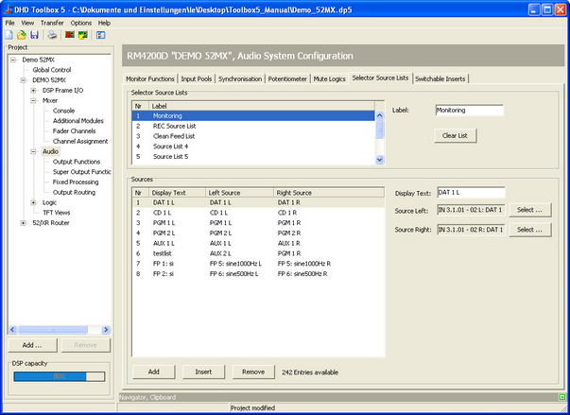Viewport: 570px width, 415px height.
Task: Click the green icon in Navigator bar
Action: [x=561, y=397]
